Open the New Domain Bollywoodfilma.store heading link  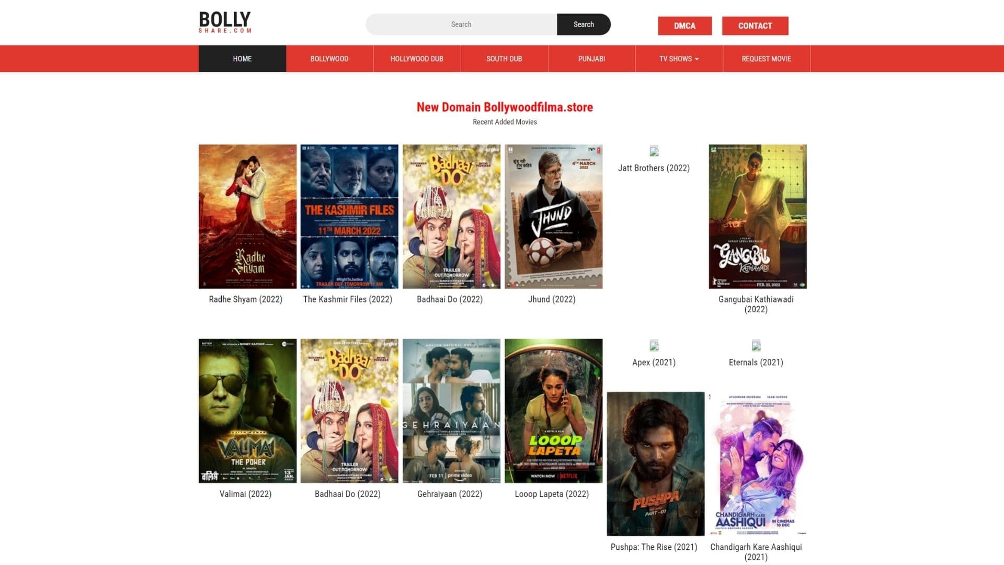505,107
